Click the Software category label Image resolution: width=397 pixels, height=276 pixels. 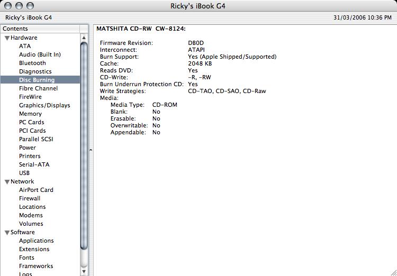click(23, 232)
